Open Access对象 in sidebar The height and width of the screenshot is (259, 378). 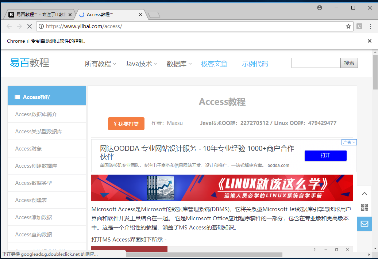click(47, 148)
